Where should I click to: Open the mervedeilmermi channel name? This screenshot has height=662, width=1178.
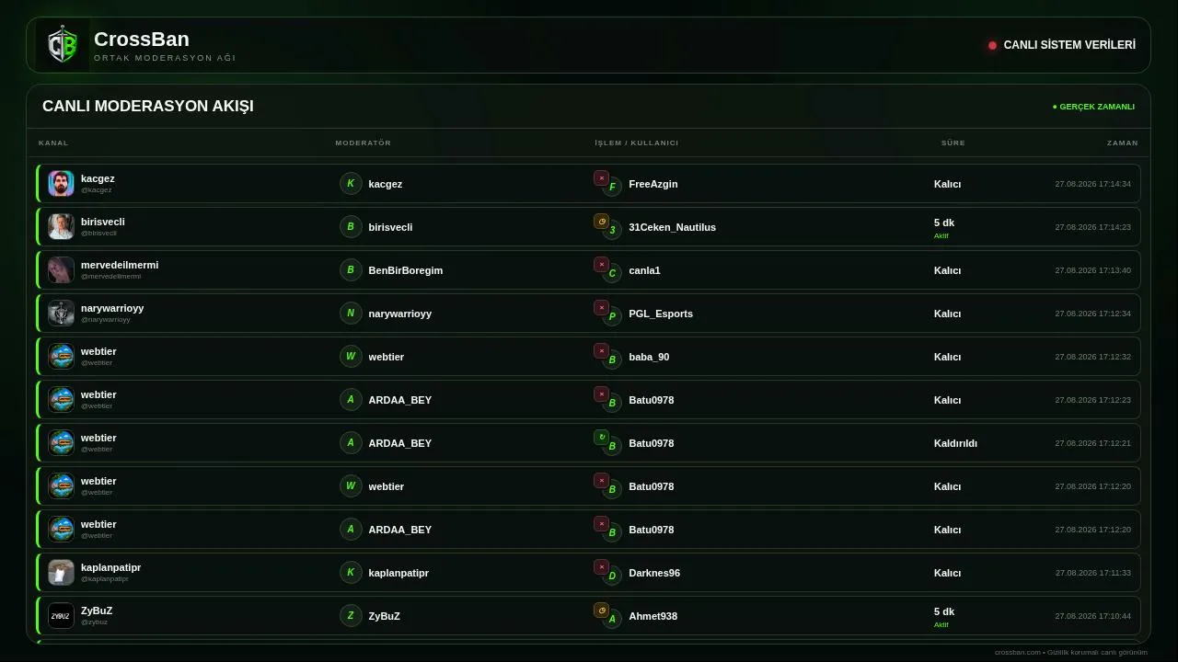[x=120, y=265]
